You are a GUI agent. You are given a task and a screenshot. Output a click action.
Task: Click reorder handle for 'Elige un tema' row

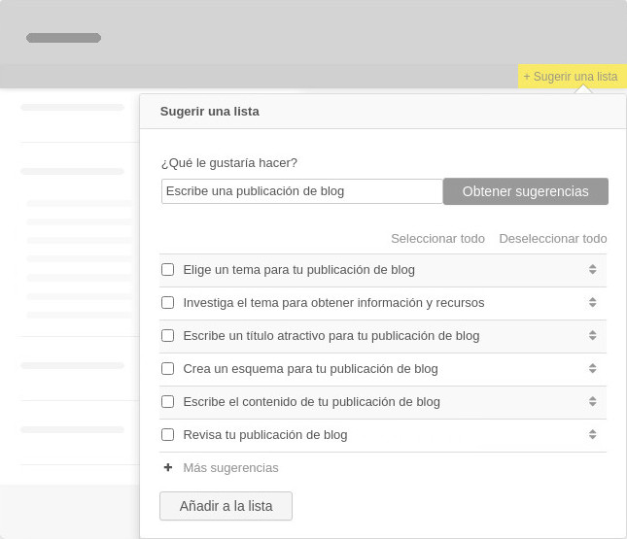point(593,269)
